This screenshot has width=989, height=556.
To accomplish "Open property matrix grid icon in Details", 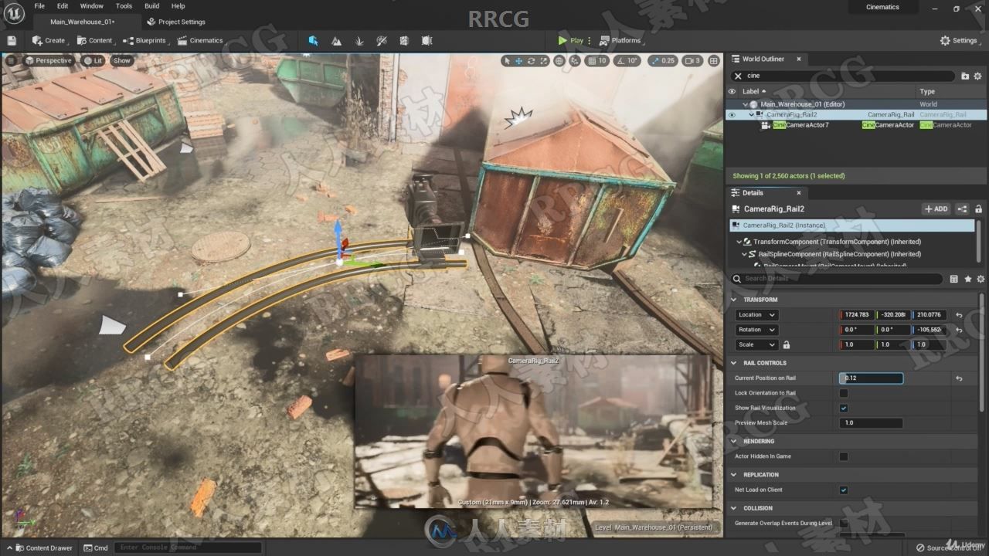I will [x=954, y=279].
